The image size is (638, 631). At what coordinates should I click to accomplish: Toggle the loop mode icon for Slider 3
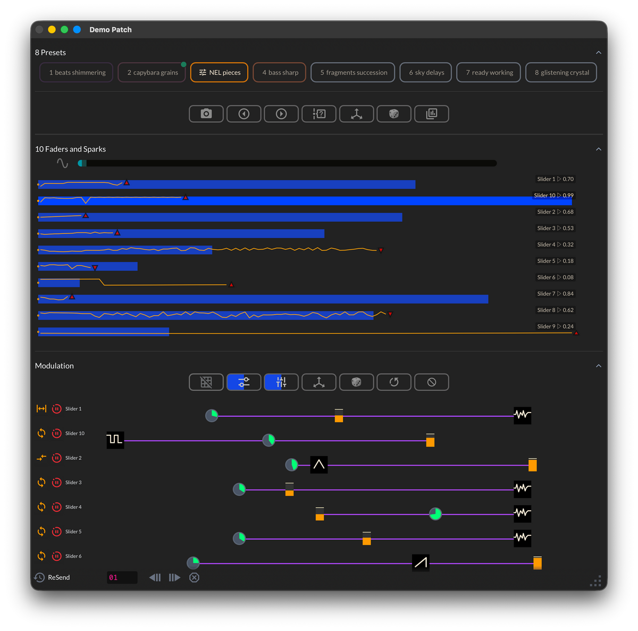pos(41,482)
